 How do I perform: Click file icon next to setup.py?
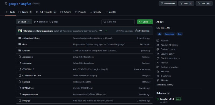coord(20,101)
